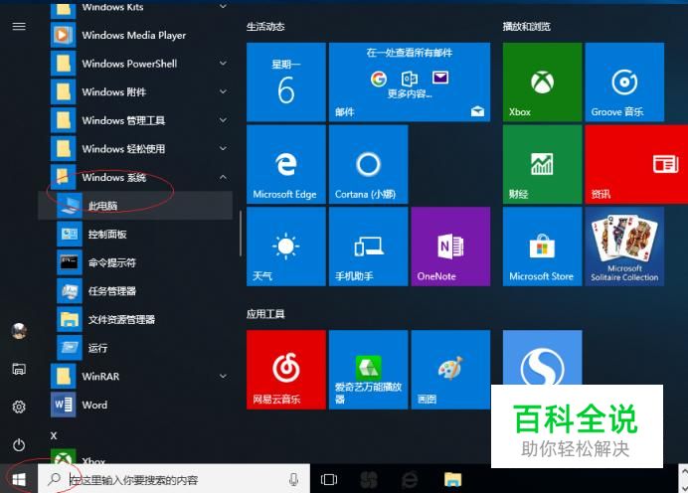Viewport: 688px width, 493px height.
Task: Select 此电脑 under Windows 系统
Action: click(x=135, y=206)
